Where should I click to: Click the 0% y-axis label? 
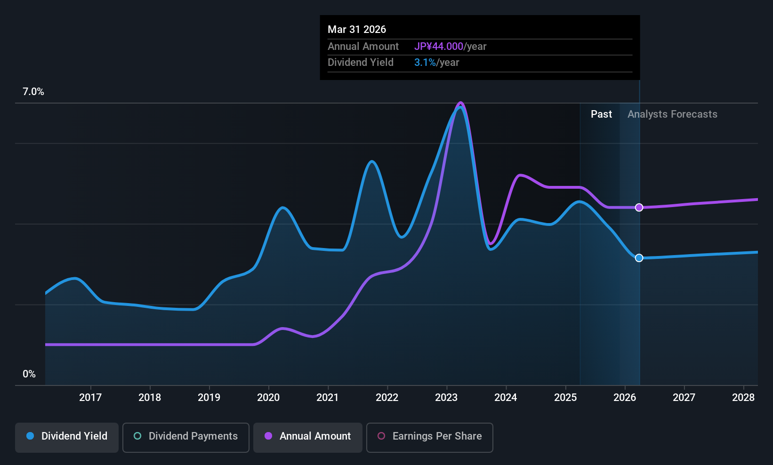tap(29, 374)
